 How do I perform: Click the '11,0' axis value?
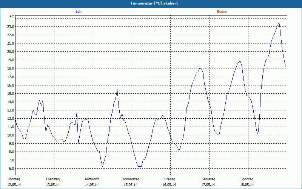tap(11, 127)
